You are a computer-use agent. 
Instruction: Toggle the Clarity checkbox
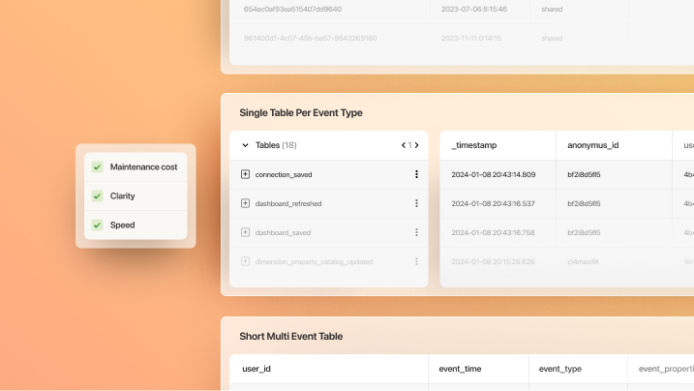point(97,196)
